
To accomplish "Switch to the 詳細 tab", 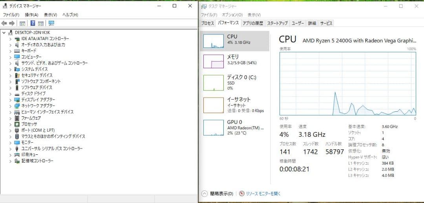I will (312, 23).
